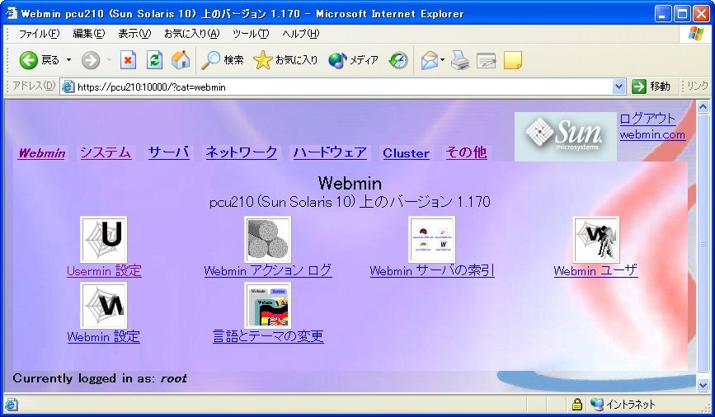
Task: Print the page with the printer icon
Action: pos(459,60)
